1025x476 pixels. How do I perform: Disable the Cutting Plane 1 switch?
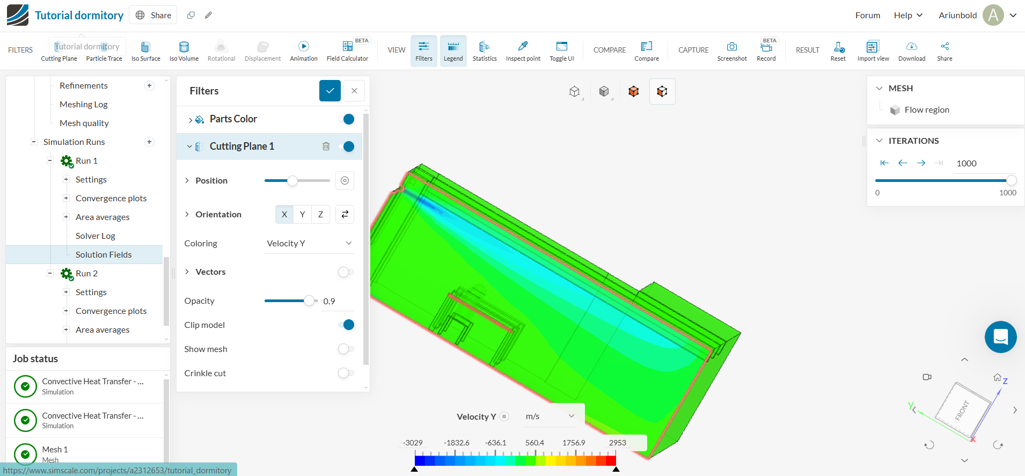coord(347,147)
